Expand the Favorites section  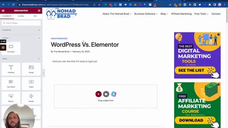tap(21, 30)
